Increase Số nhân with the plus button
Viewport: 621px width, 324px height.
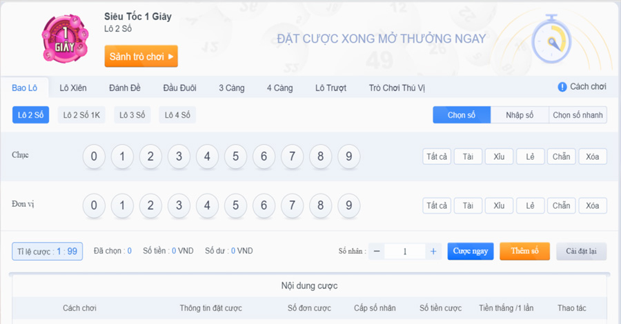coord(433,251)
